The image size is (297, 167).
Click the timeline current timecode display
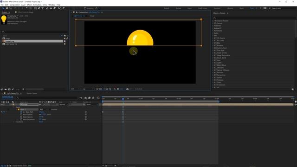[7, 97]
